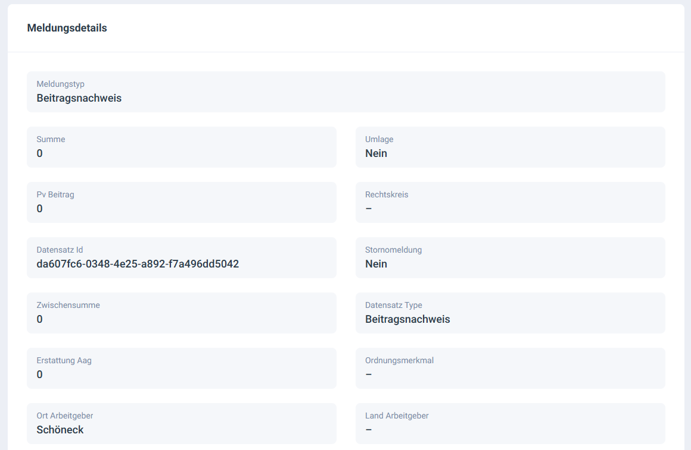Select the Stornomeldung value Nein
The image size is (691, 450).
[376, 264]
